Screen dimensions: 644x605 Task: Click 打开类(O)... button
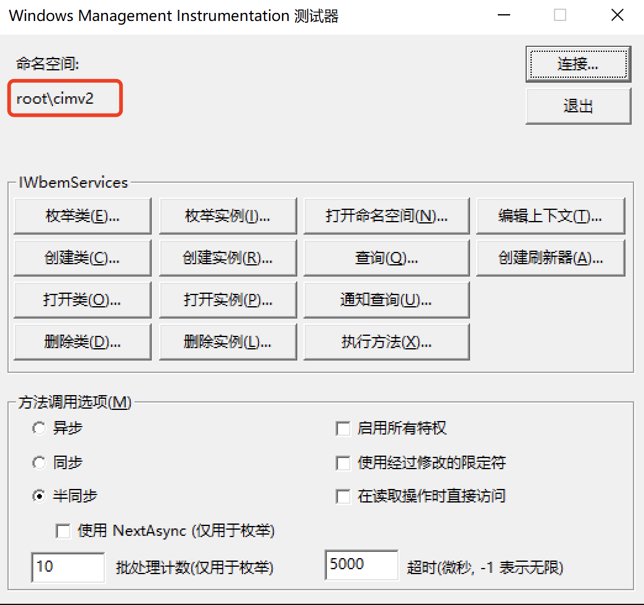point(83,300)
